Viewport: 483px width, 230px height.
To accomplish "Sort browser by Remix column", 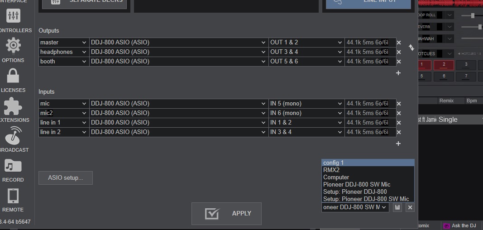I will tap(446, 101).
